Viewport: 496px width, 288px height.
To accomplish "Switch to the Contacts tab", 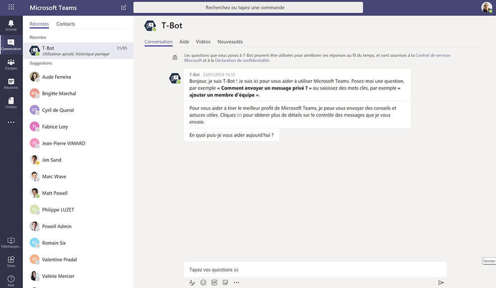I will 66,23.
